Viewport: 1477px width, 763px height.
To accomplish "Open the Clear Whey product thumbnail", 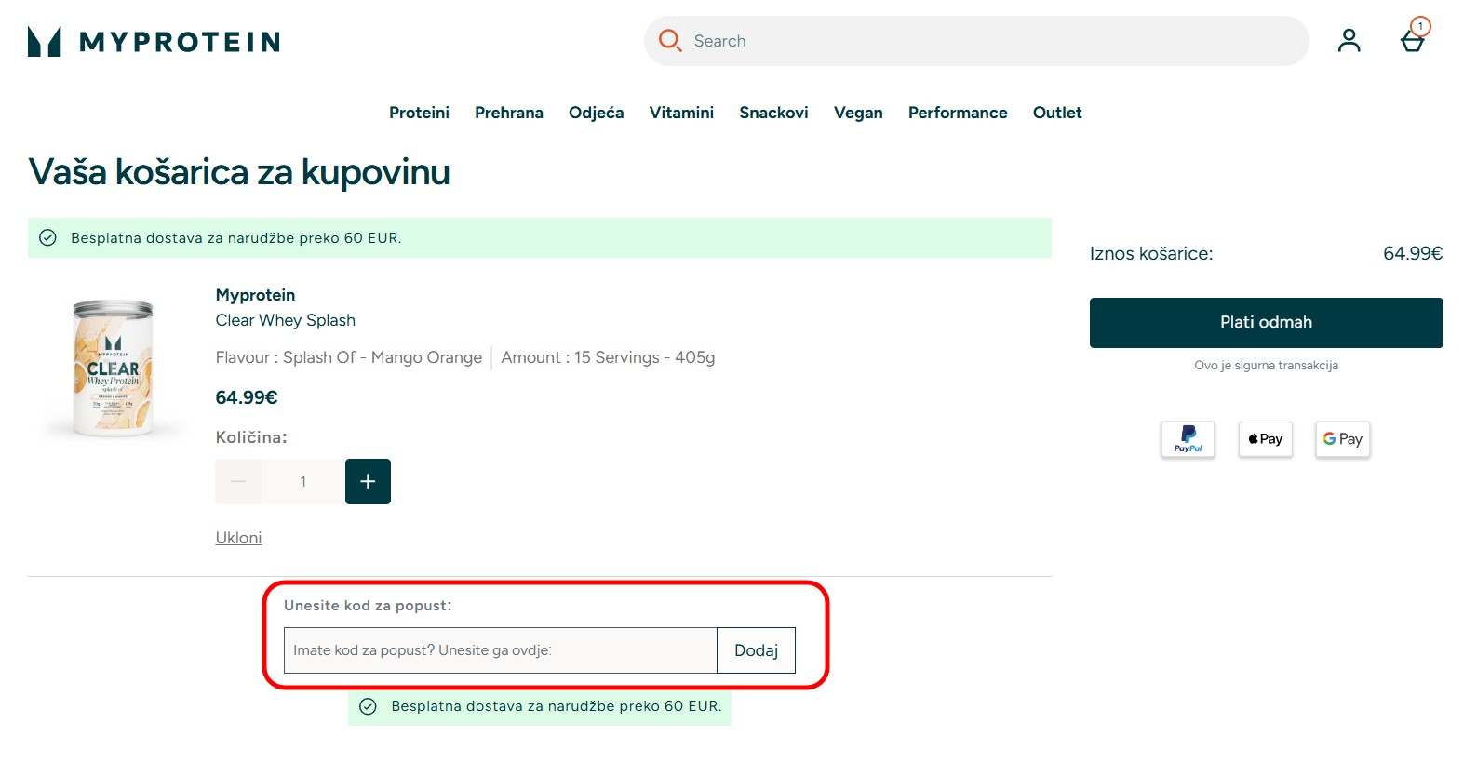I will click(114, 368).
